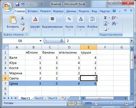This screenshot has width=136, height=108.
Task: Go to the last sheet tab arrow
Action: (x=16, y=98)
